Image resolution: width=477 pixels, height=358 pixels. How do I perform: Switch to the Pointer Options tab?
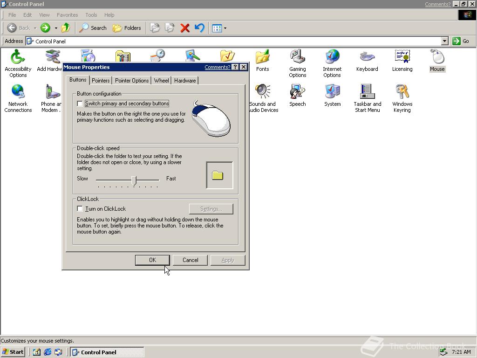point(132,81)
